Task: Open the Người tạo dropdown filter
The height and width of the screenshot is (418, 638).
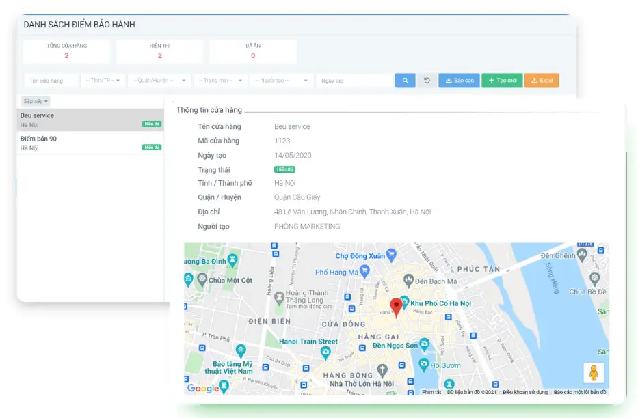Action: (x=281, y=81)
